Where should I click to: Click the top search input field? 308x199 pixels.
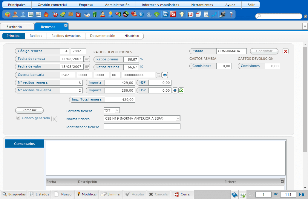coord(279,16)
